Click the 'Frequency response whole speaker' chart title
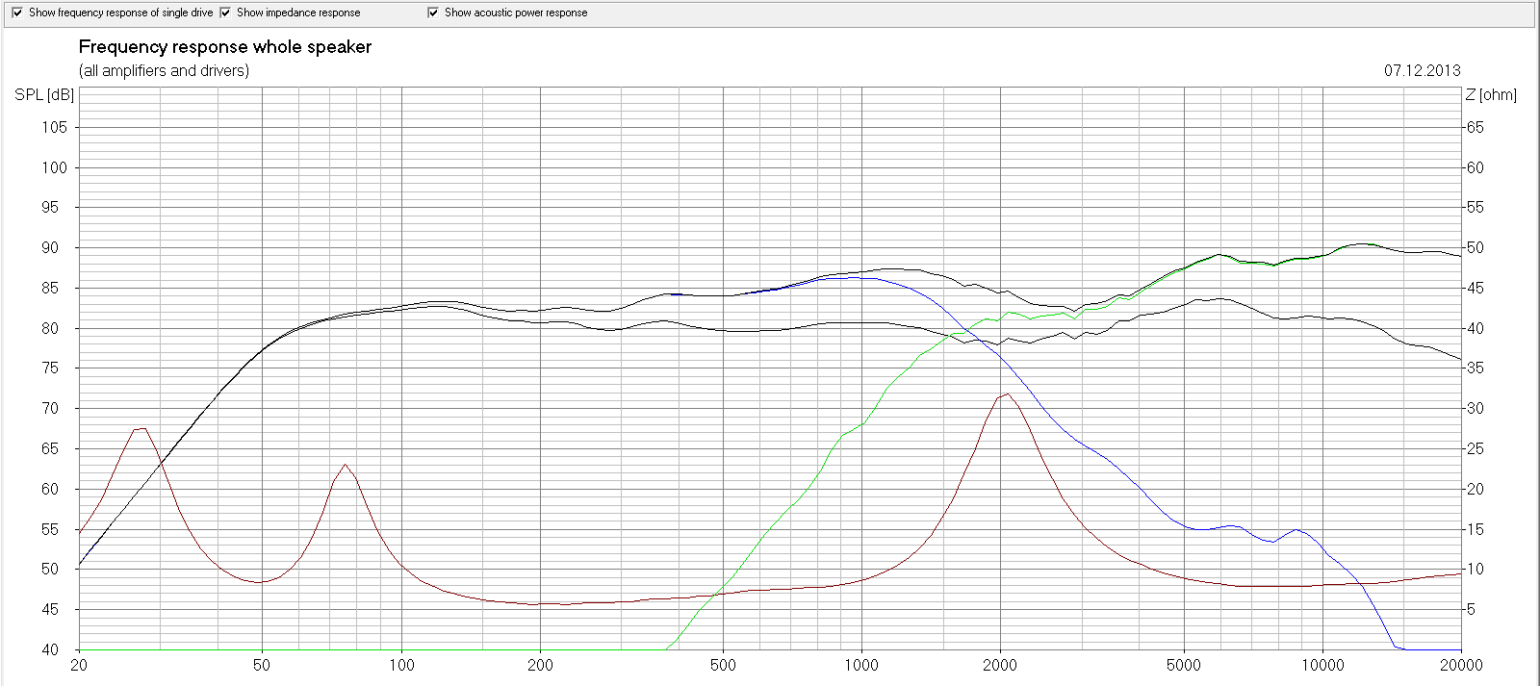Image resolution: width=1540 pixels, height=686 pixels. tap(224, 46)
